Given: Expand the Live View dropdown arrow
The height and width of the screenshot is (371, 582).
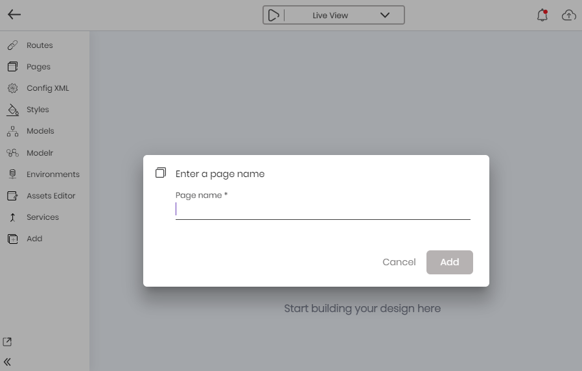Looking at the screenshot, I should [385, 15].
